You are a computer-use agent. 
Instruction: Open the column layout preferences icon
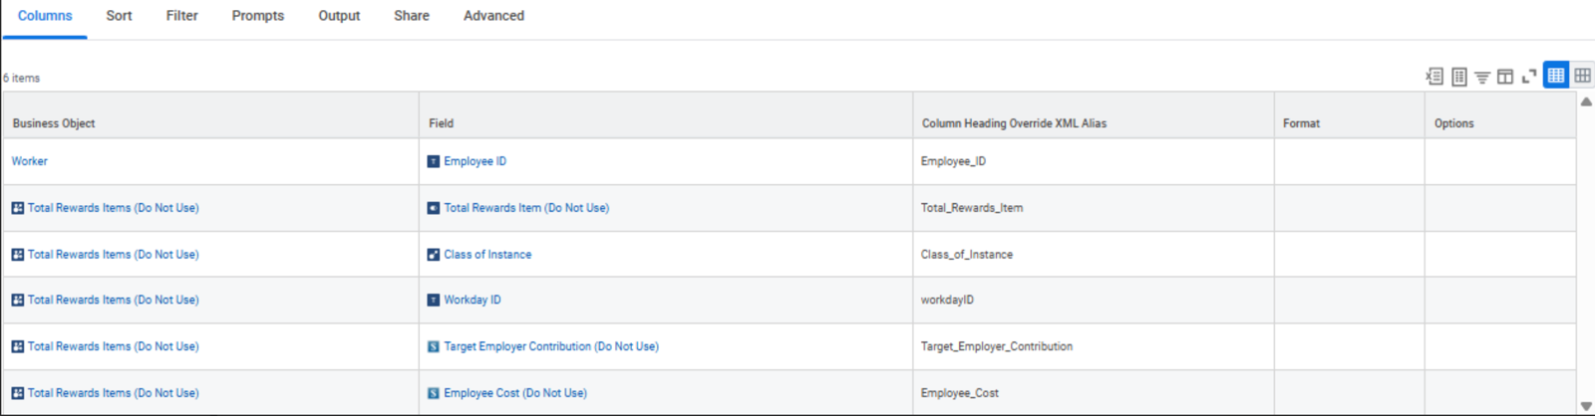[1505, 77]
